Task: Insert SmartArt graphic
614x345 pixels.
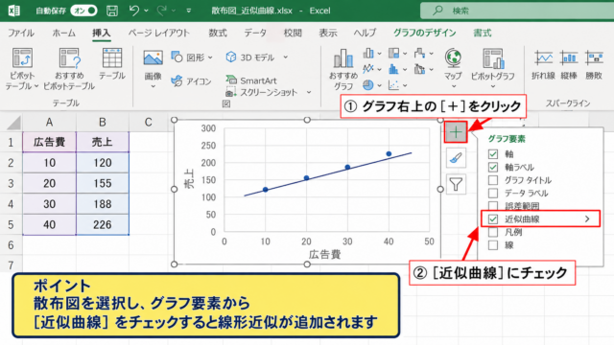Action: pos(251,80)
